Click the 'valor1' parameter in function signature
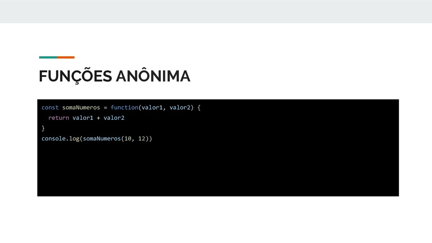Image resolution: width=432 pixels, height=243 pixels. (x=152, y=108)
